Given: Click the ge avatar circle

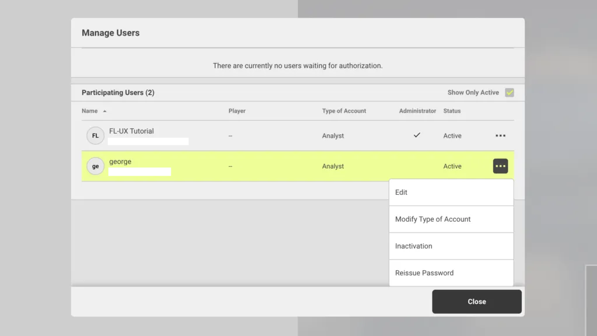Looking at the screenshot, I should click(x=95, y=166).
